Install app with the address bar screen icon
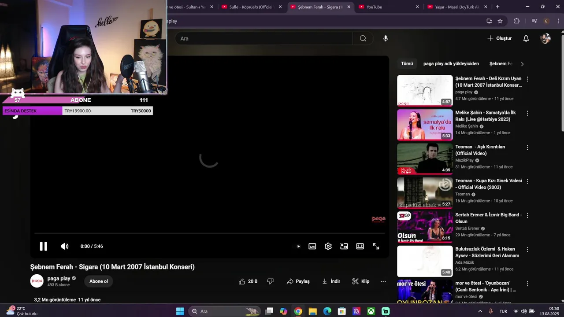The image size is (564, 317). 489,21
